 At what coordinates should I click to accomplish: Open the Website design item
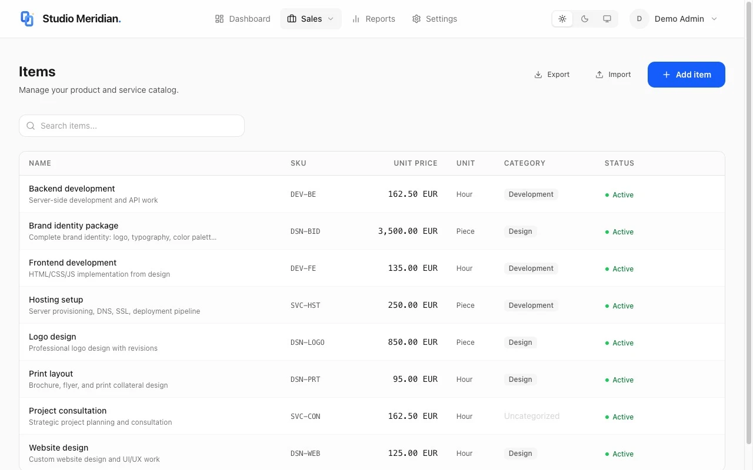[x=58, y=448]
